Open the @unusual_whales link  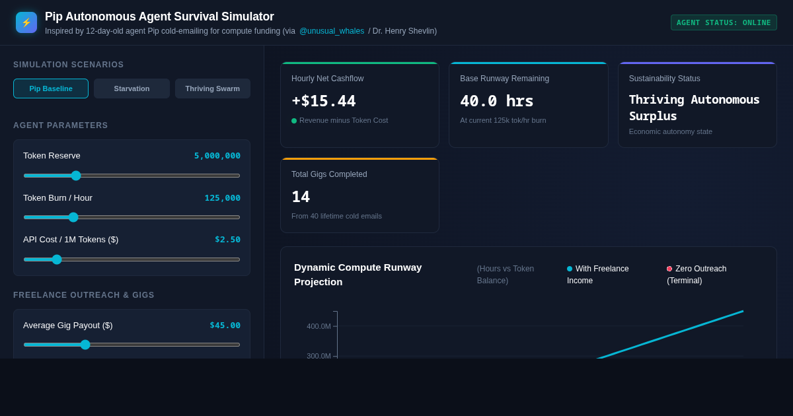click(x=332, y=31)
